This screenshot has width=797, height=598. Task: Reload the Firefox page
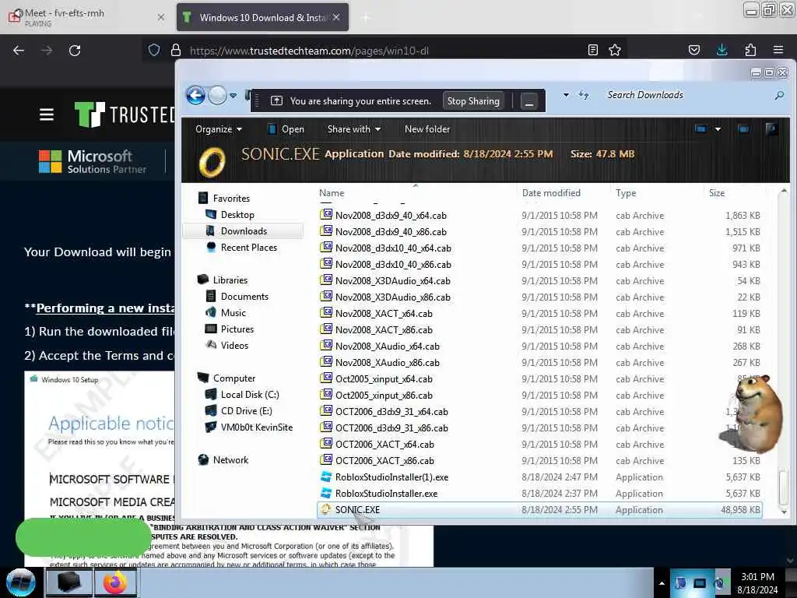[x=75, y=51]
